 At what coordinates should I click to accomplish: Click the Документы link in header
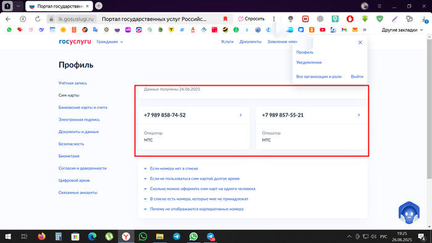click(x=250, y=42)
